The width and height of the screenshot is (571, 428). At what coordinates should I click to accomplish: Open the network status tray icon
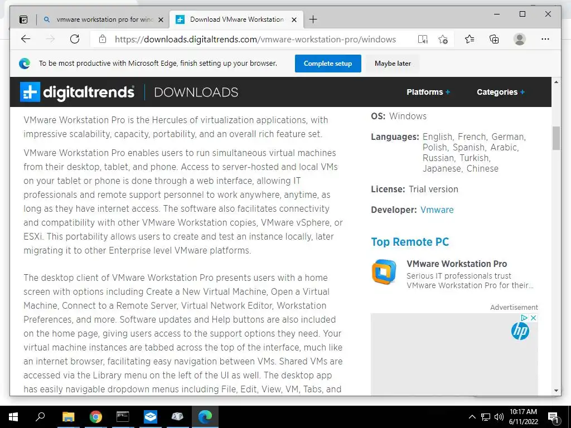pos(486,417)
